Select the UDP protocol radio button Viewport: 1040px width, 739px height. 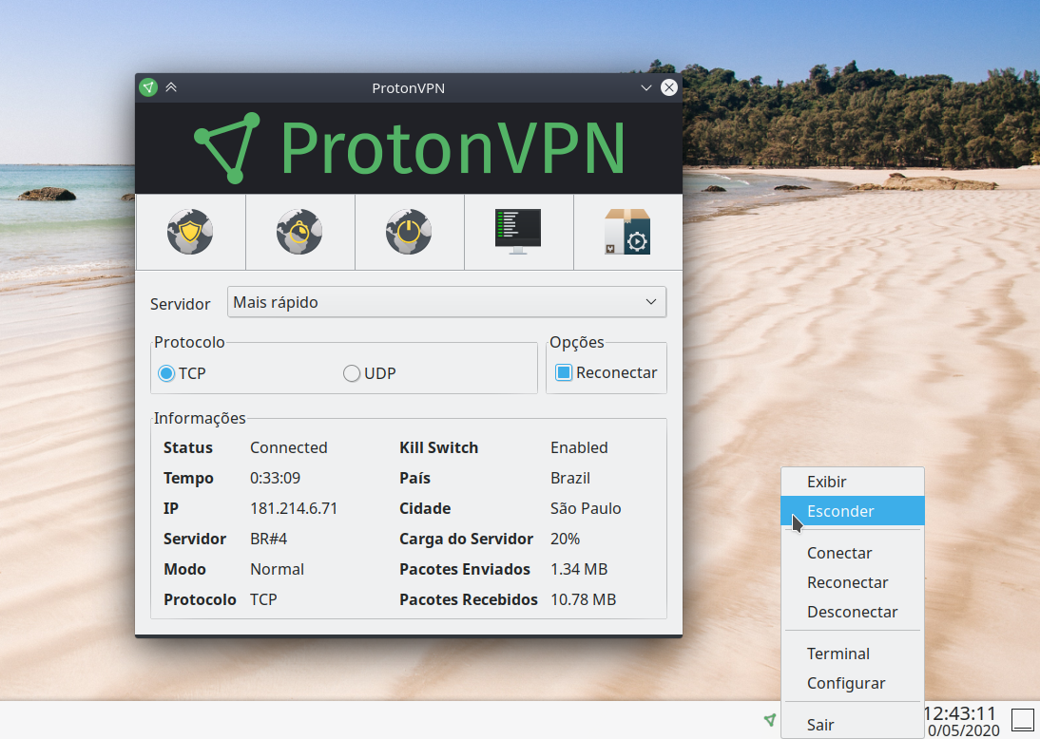352,374
